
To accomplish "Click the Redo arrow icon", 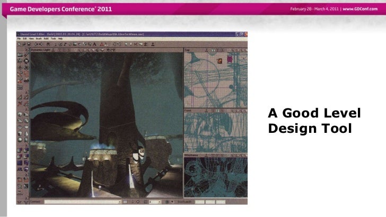I will point(41,44).
